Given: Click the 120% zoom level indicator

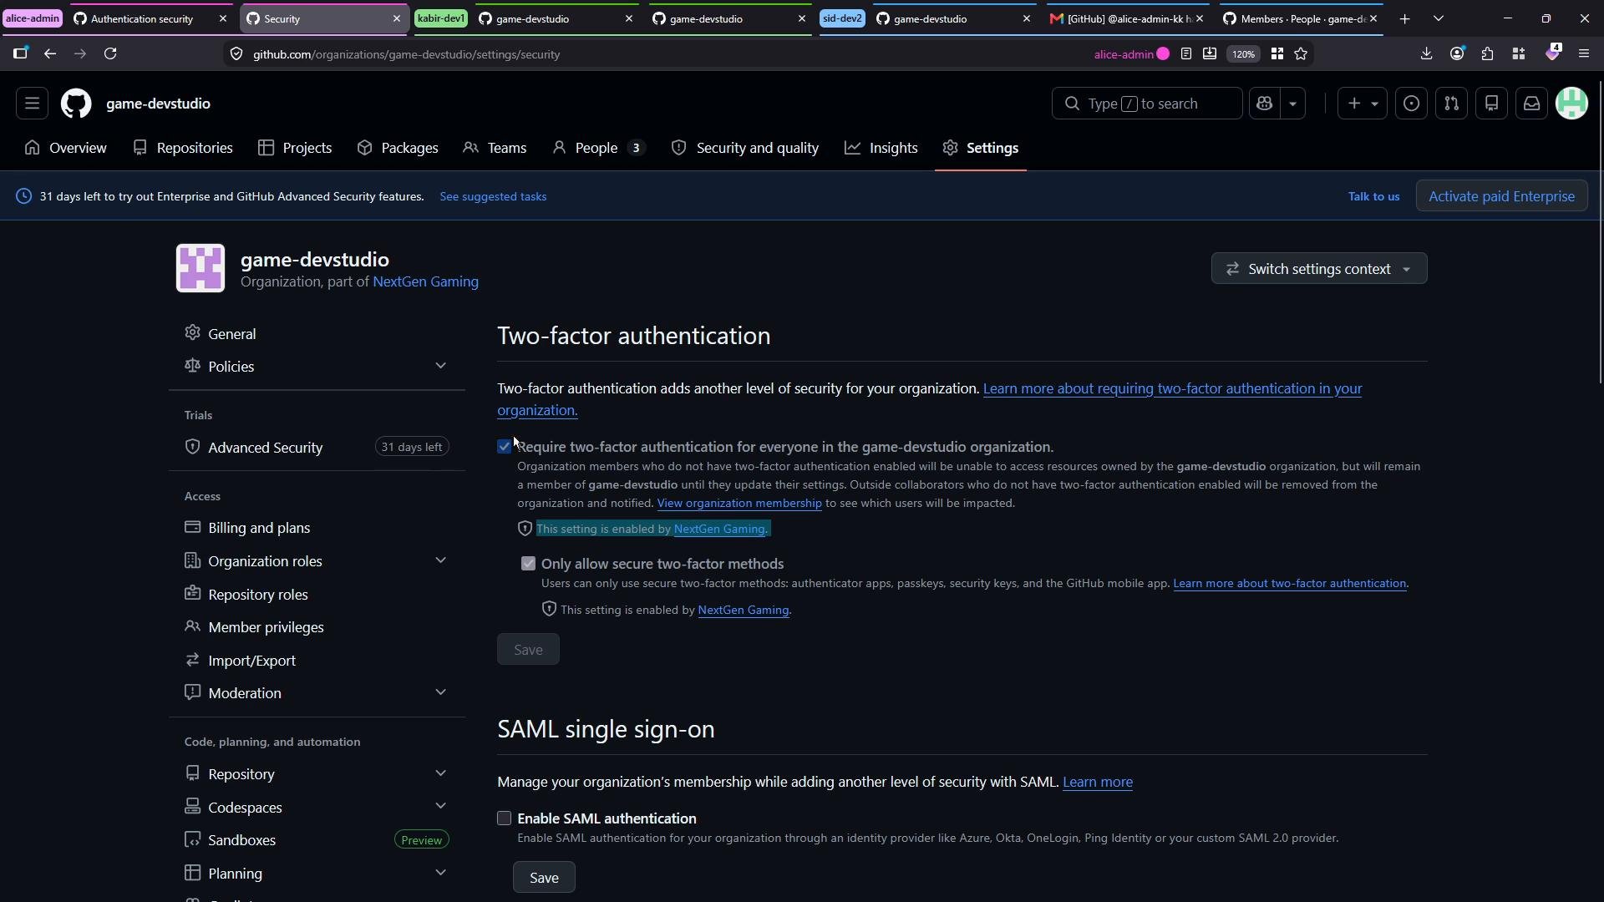Looking at the screenshot, I should tap(1243, 53).
